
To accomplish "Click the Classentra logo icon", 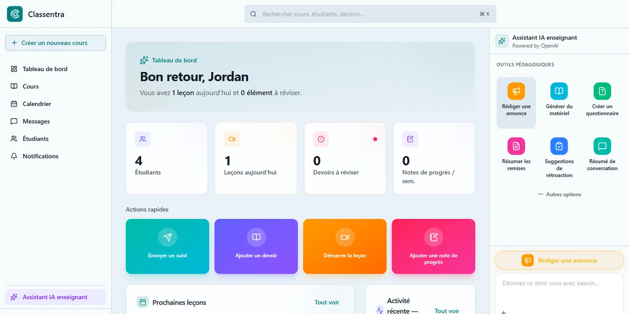I will click(x=15, y=14).
